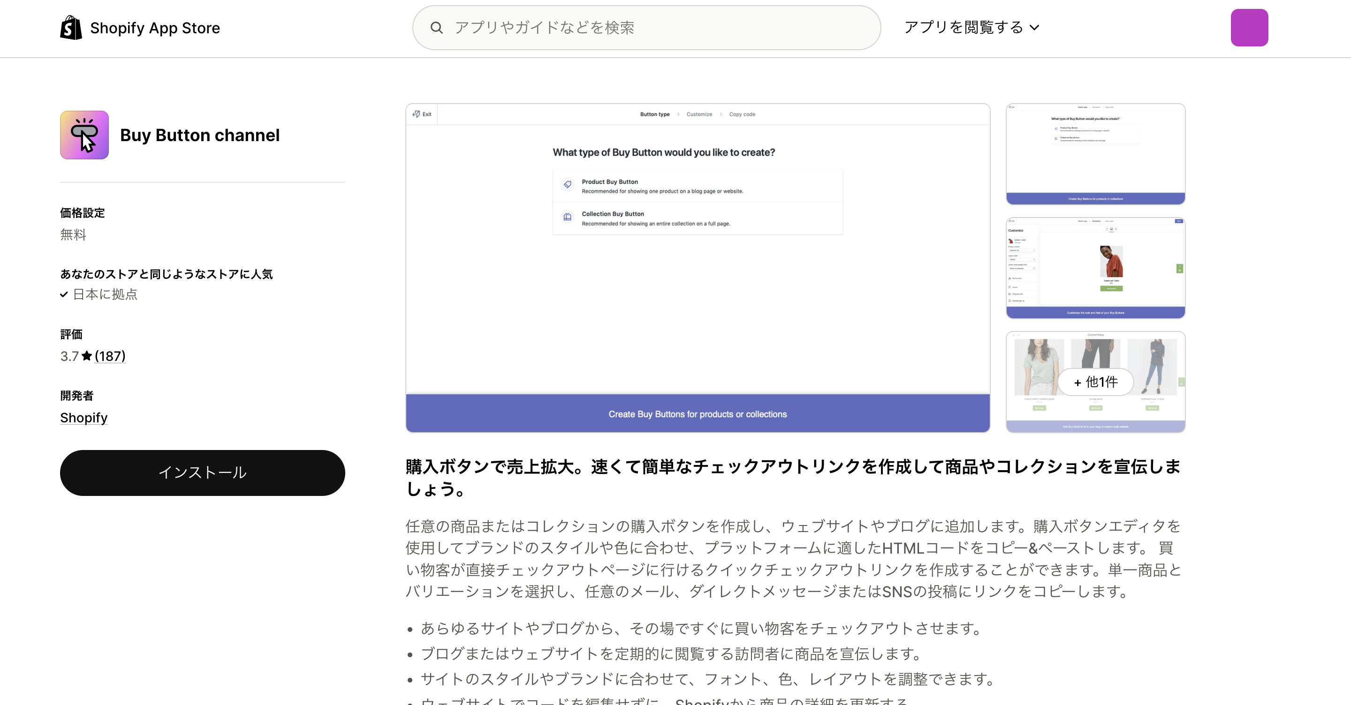This screenshot has height=705, width=1351.
Task: Click the インストール button
Action: pyautogui.click(x=203, y=472)
